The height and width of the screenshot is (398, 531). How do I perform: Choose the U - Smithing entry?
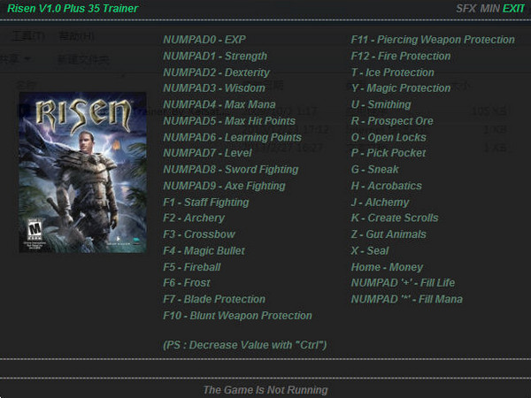tap(381, 104)
